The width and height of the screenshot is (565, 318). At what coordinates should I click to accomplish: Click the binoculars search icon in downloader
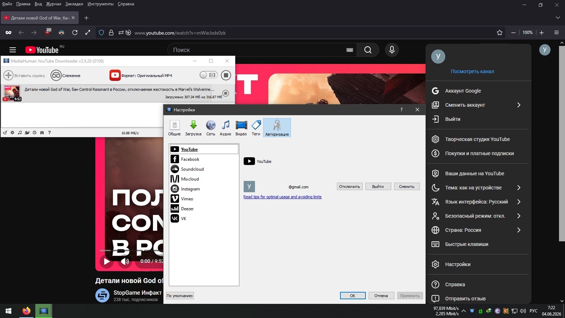(x=42, y=132)
